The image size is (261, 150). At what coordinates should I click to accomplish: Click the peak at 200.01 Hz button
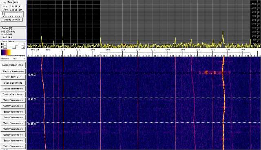pos(13,83)
